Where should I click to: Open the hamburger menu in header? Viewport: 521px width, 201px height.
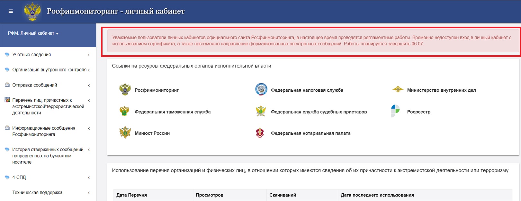pyautogui.click(x=11, y=11)
